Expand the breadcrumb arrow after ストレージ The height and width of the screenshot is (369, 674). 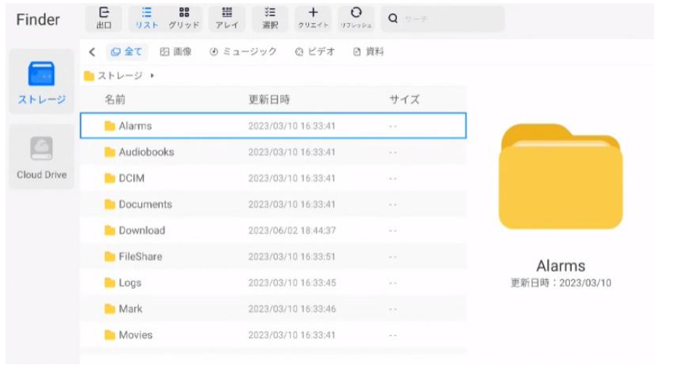point(152,75)
